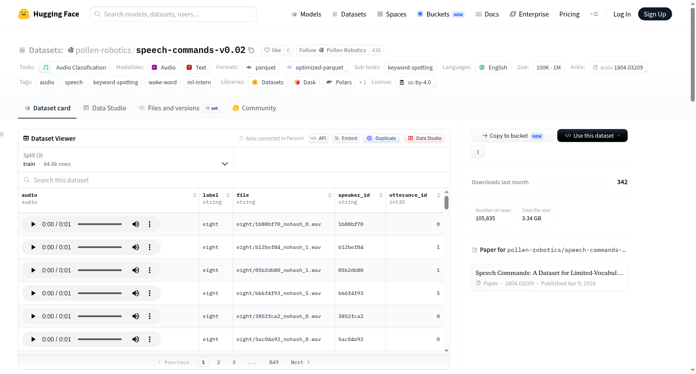Sort by the label column

click(228, 195)
